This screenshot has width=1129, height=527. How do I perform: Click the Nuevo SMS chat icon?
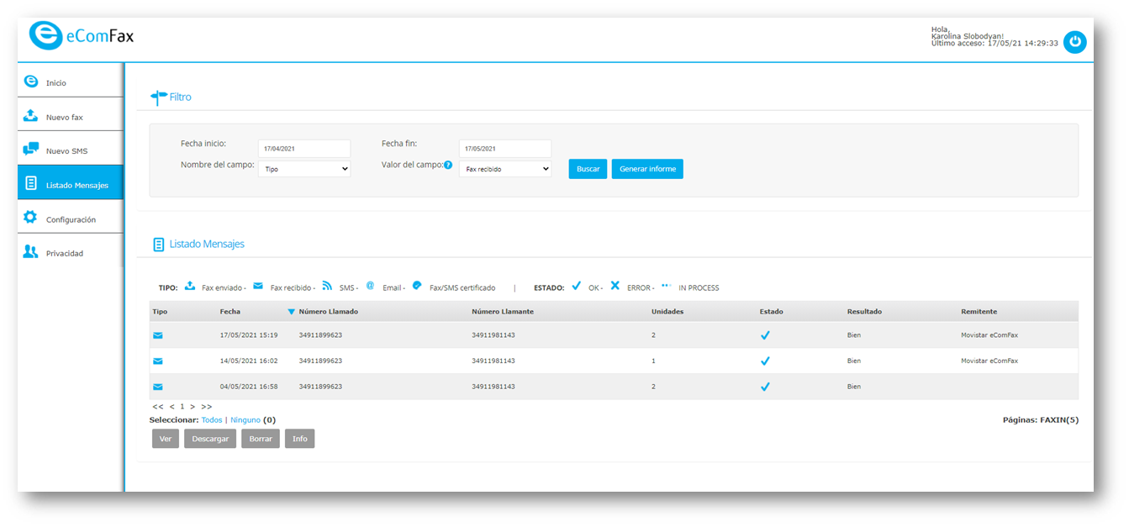31,150
